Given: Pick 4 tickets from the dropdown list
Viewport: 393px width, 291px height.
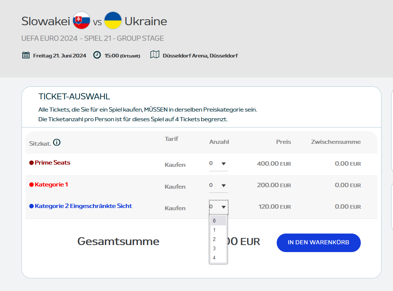Looking at the screenshot, I should [x=218, y=258].
